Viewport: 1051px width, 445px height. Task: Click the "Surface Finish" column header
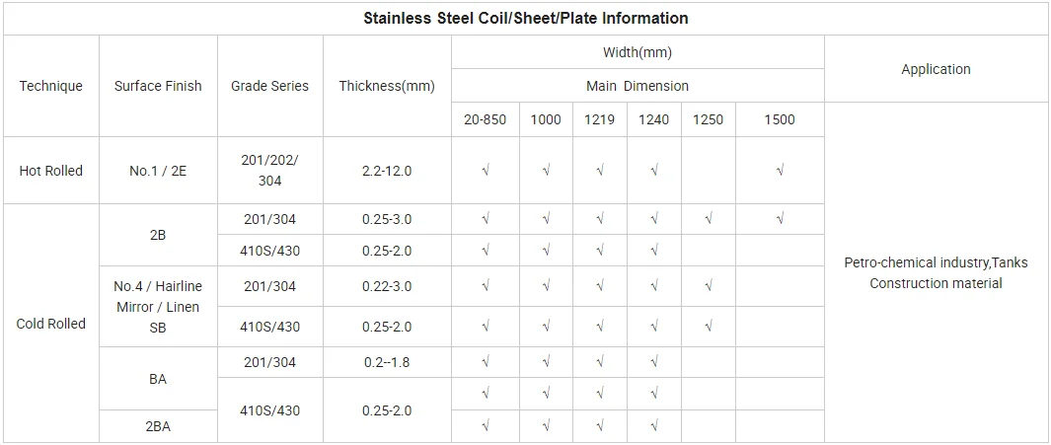click(158, 86)
